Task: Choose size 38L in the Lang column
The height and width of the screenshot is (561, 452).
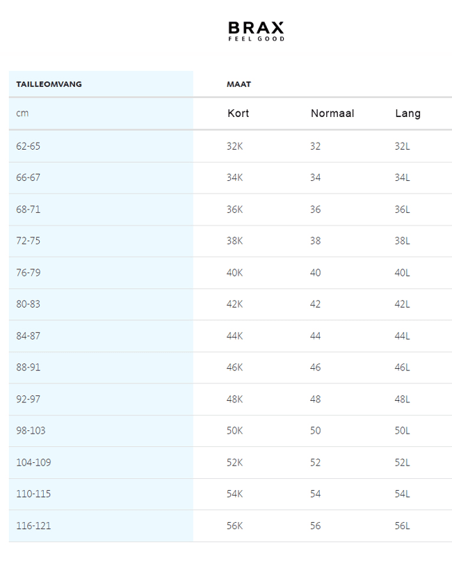Action: 402,241
